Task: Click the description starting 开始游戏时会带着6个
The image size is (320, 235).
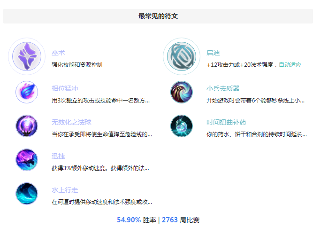Action: coord(256,101)
